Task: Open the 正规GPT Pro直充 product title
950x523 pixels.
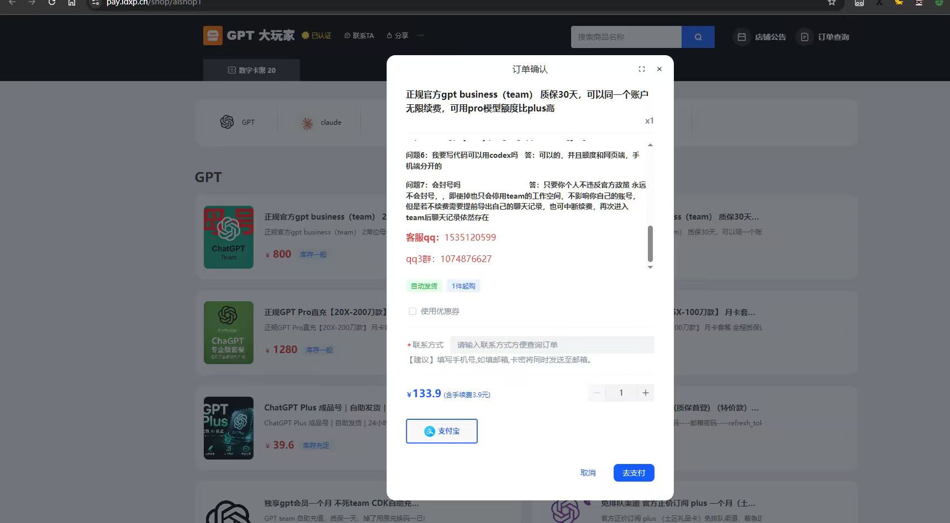Action: click(325, 312)
